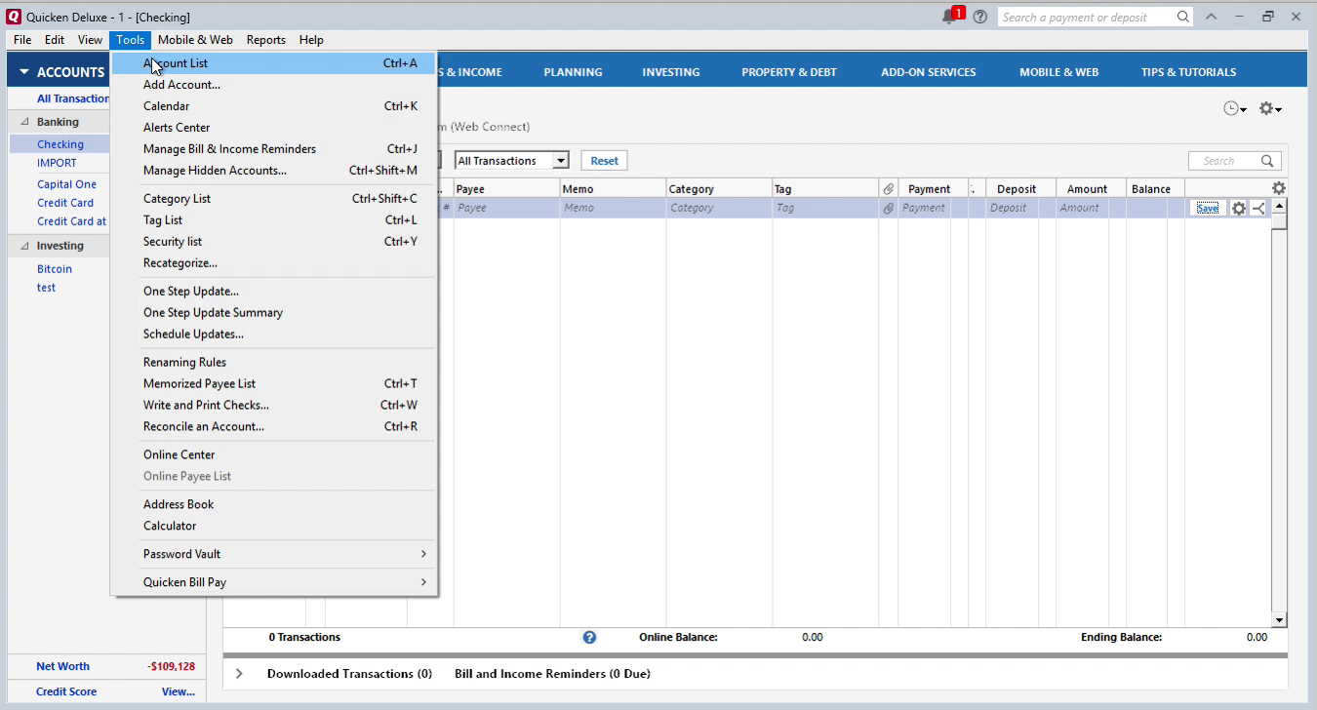Click the register search magnifier icon
This screenshot has height=710, width=1317.
(x=1267, y=161)
